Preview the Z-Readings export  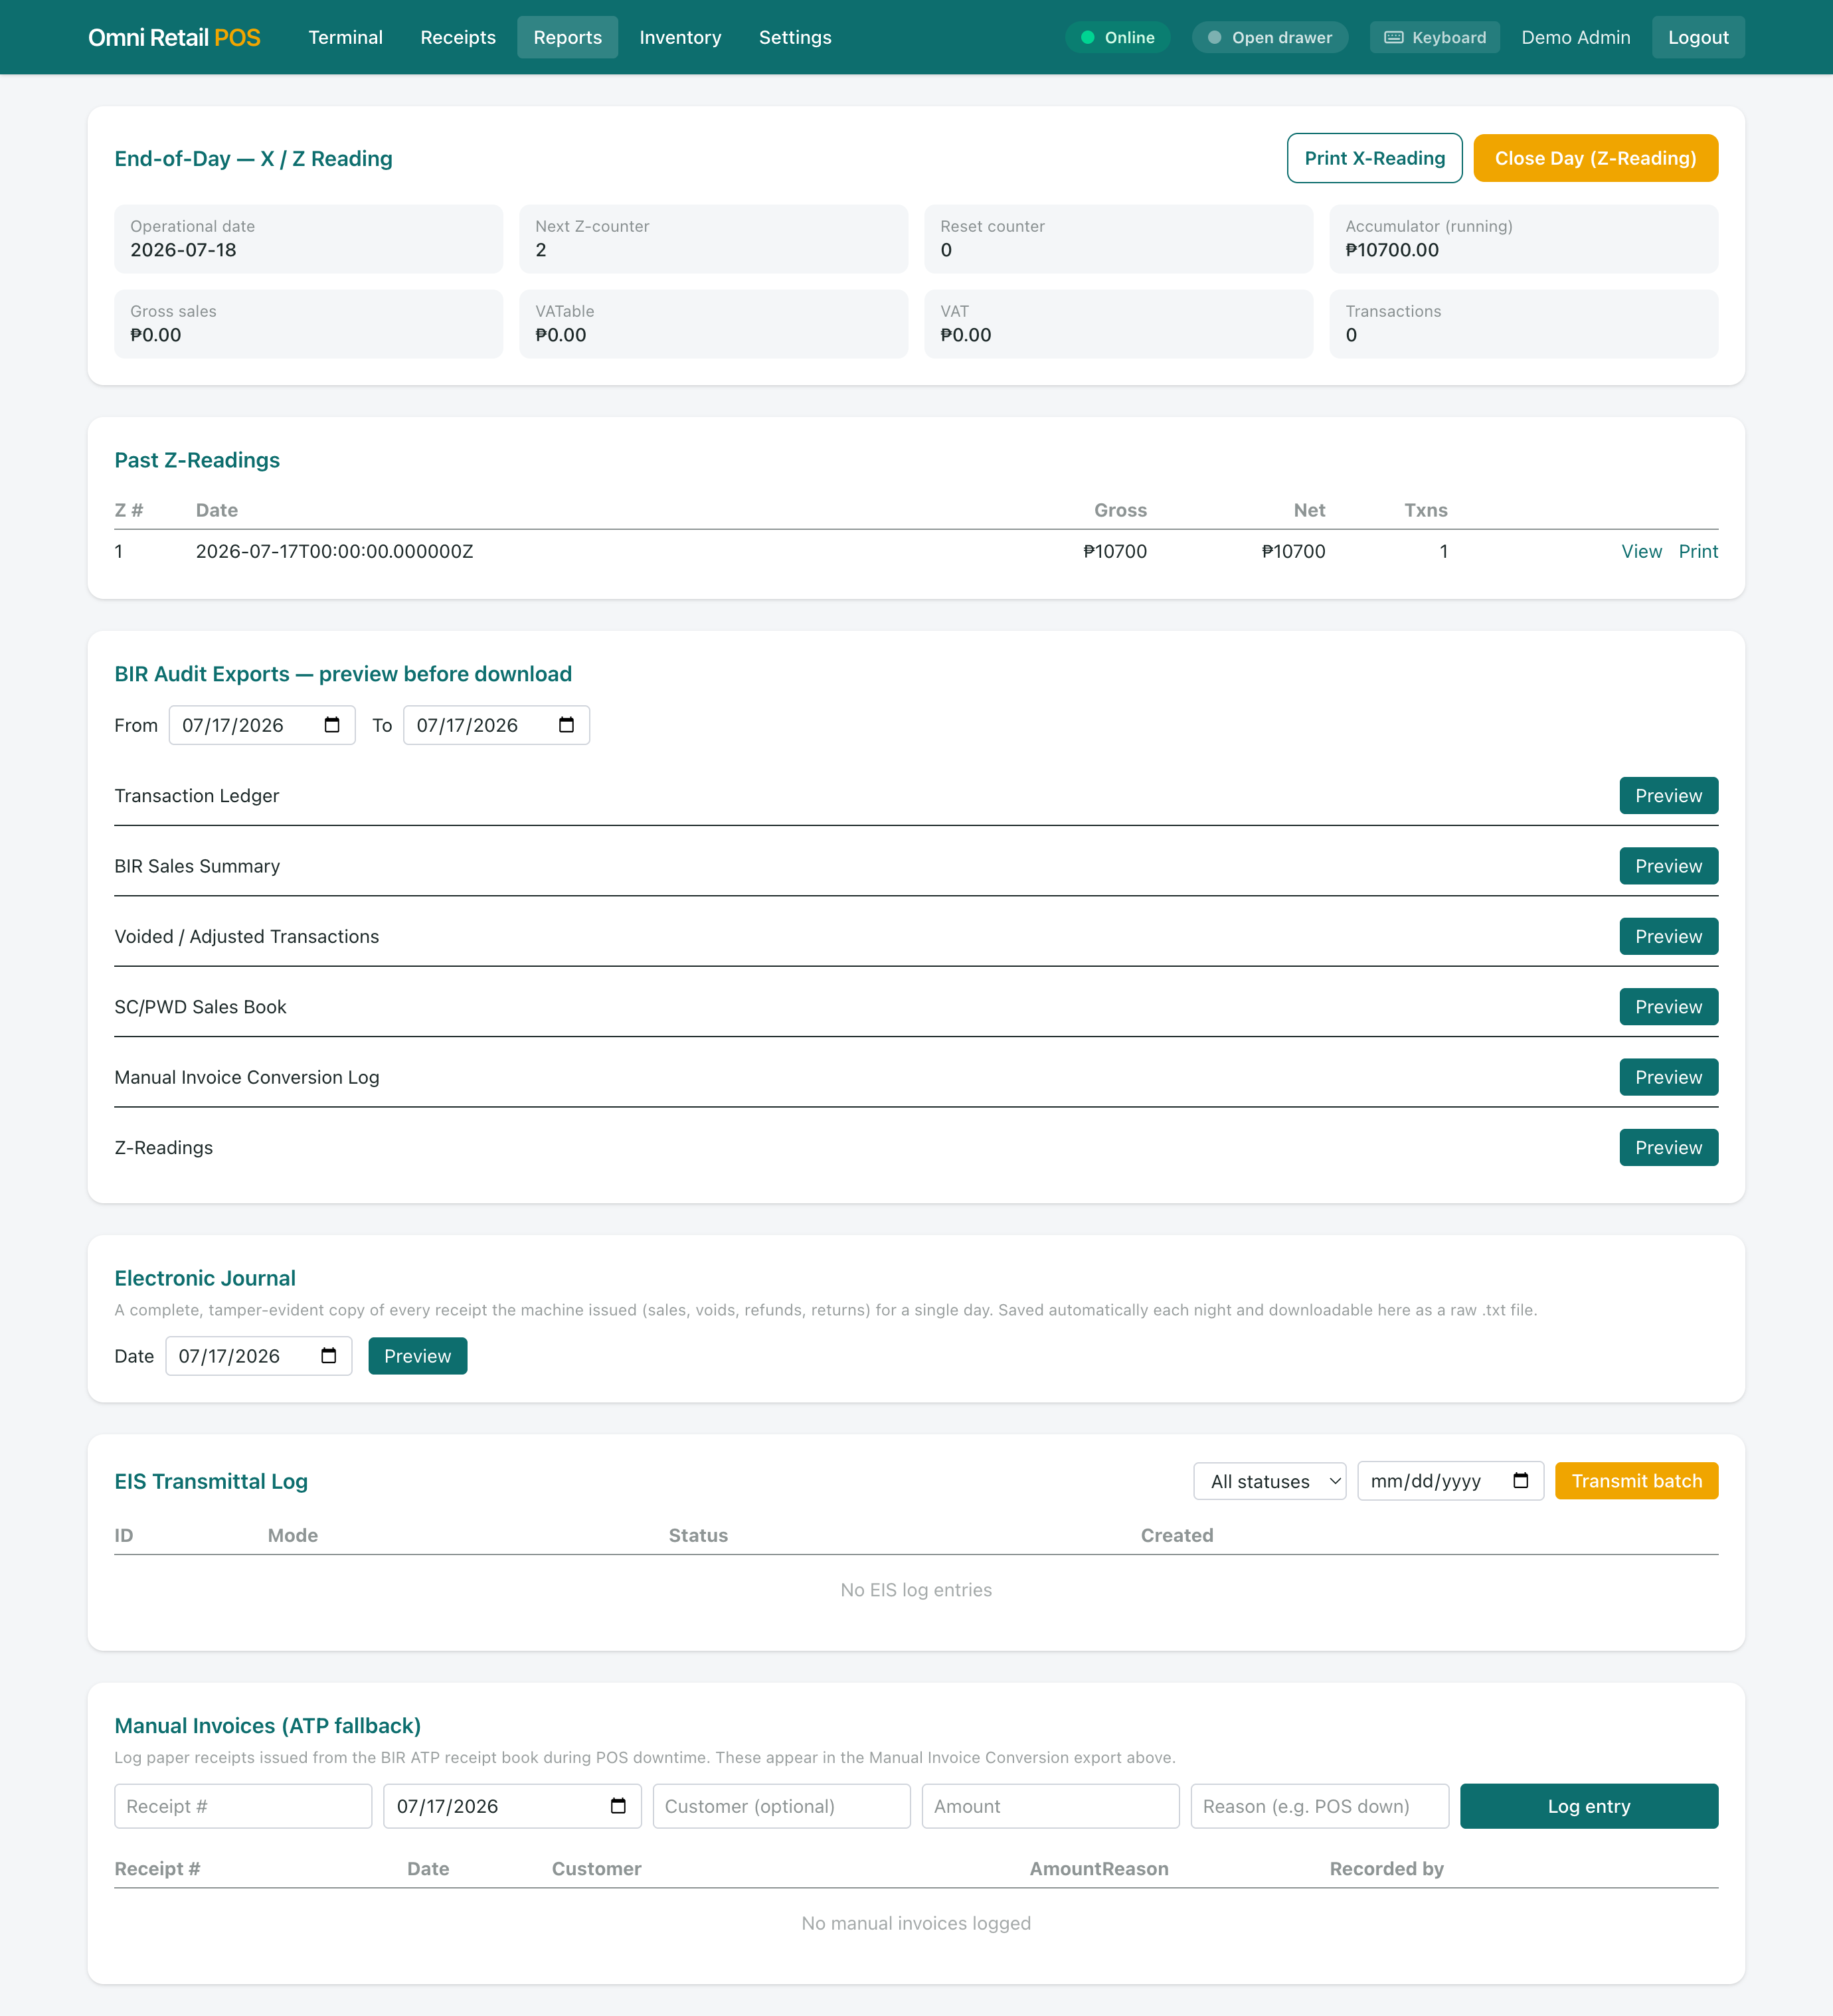click(1668, 1147)
